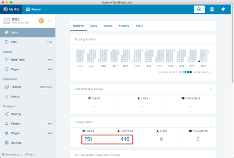Viewport: 234px width, 158px height.
Task: Click the Posting Activity heading
Action: 85,39
